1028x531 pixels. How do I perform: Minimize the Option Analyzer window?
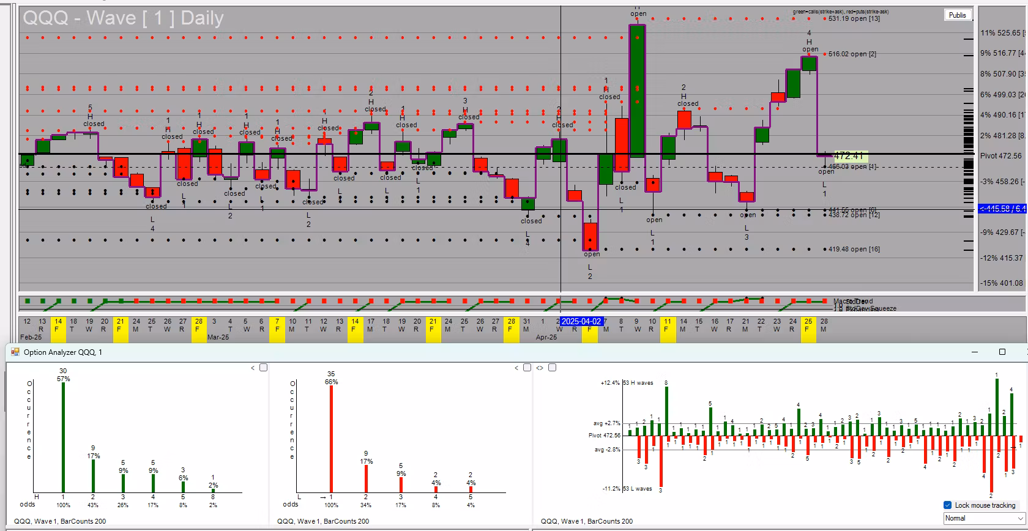point(975,352)
